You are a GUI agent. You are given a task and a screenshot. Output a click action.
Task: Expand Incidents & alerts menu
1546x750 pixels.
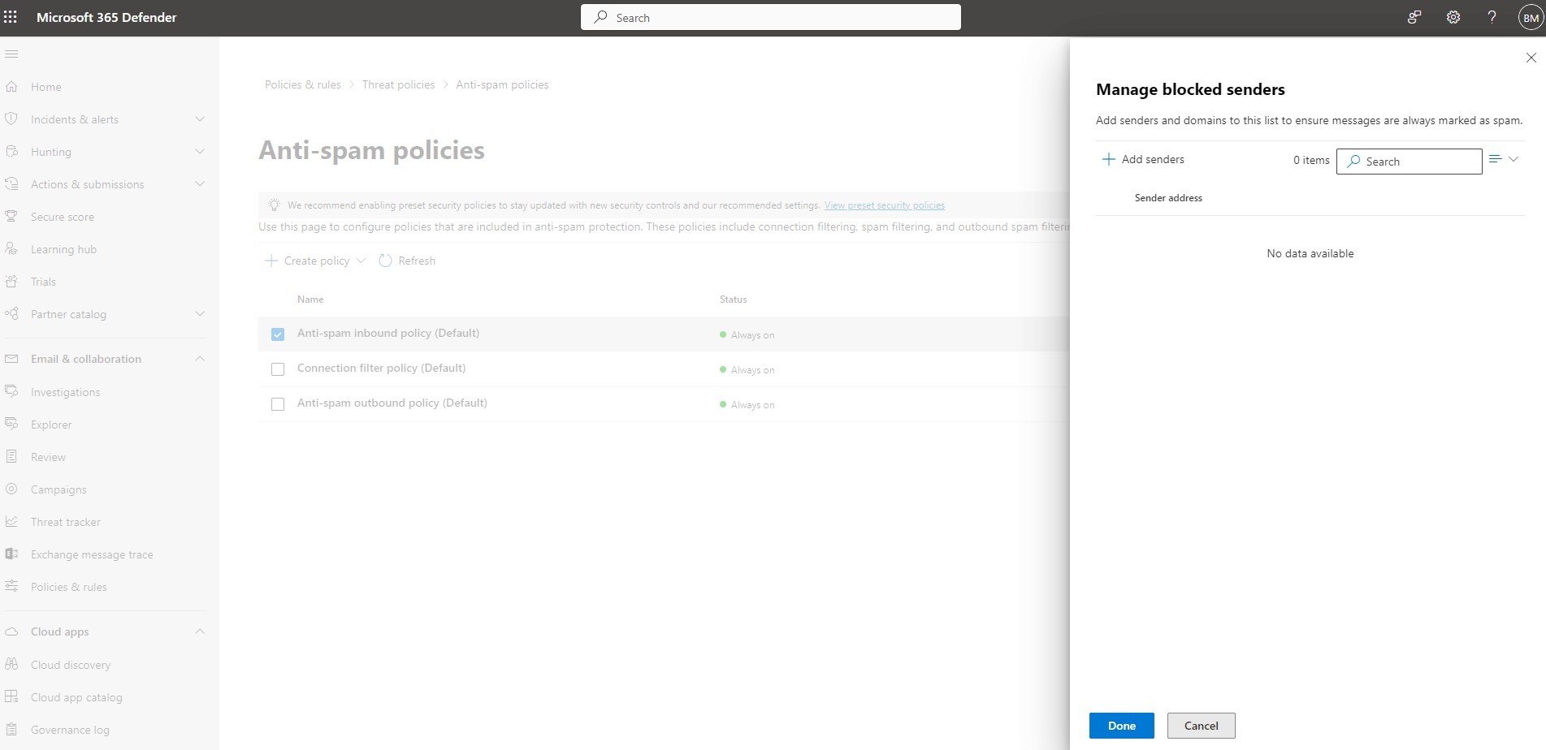(x=200, y=119)
